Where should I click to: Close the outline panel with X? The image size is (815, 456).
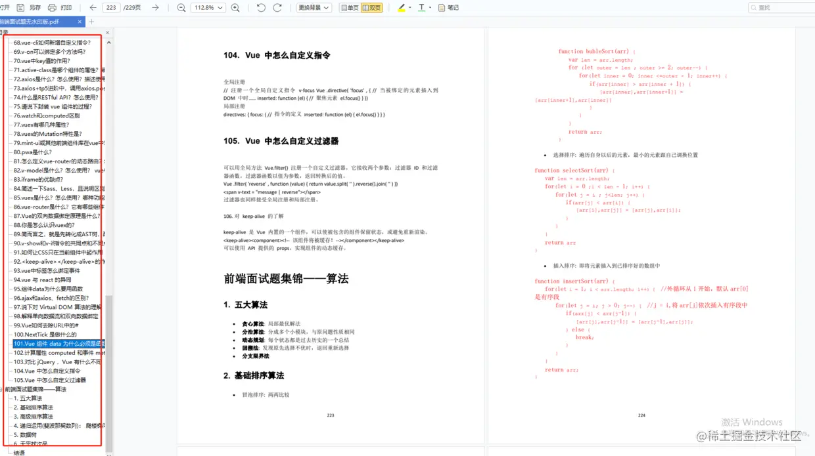pyautogui.click(x=108, y=32)
